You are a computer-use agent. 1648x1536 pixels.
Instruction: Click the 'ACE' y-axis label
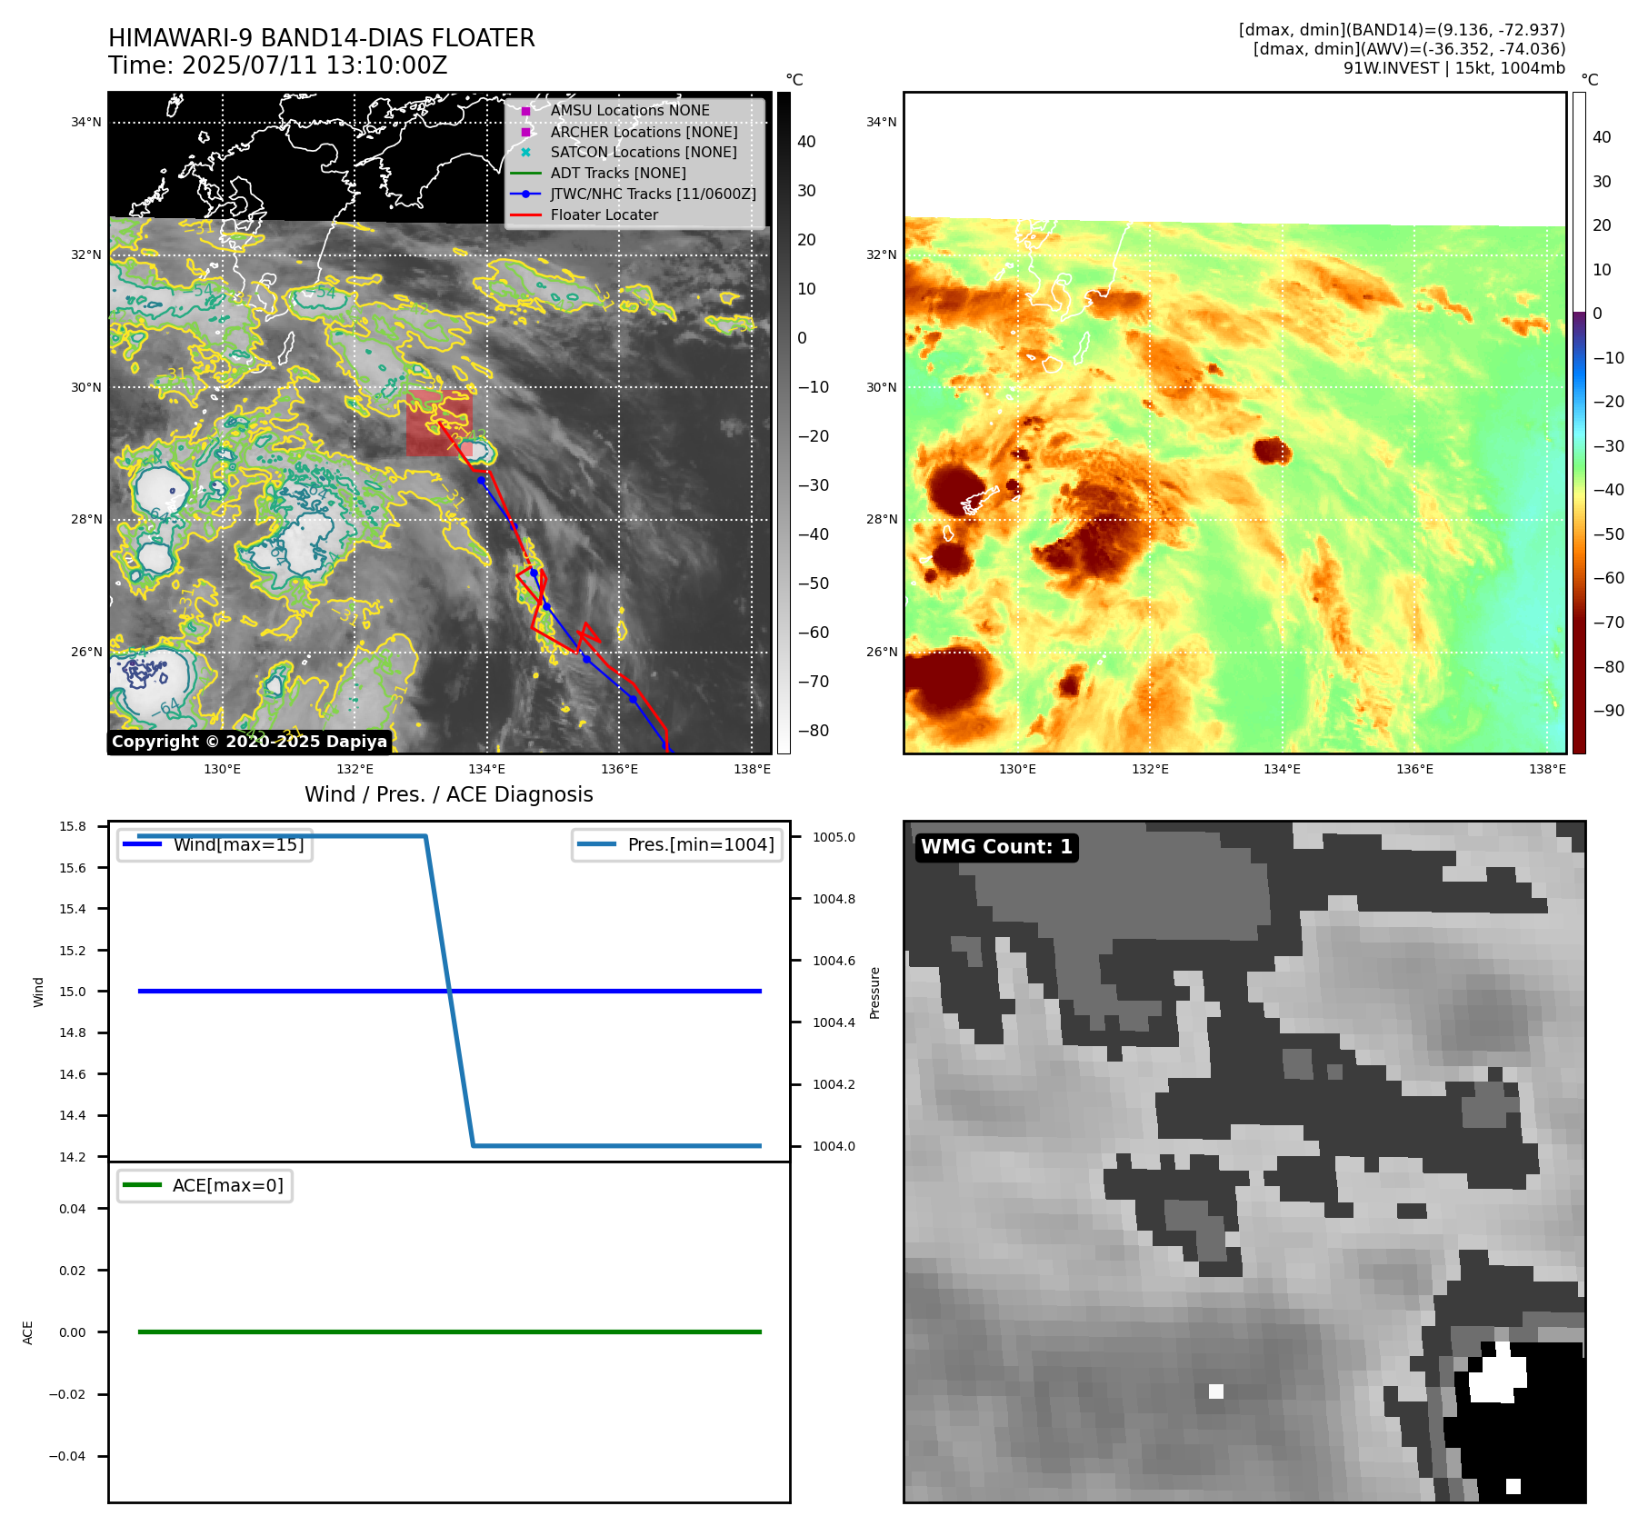[x=27, y=1332]
